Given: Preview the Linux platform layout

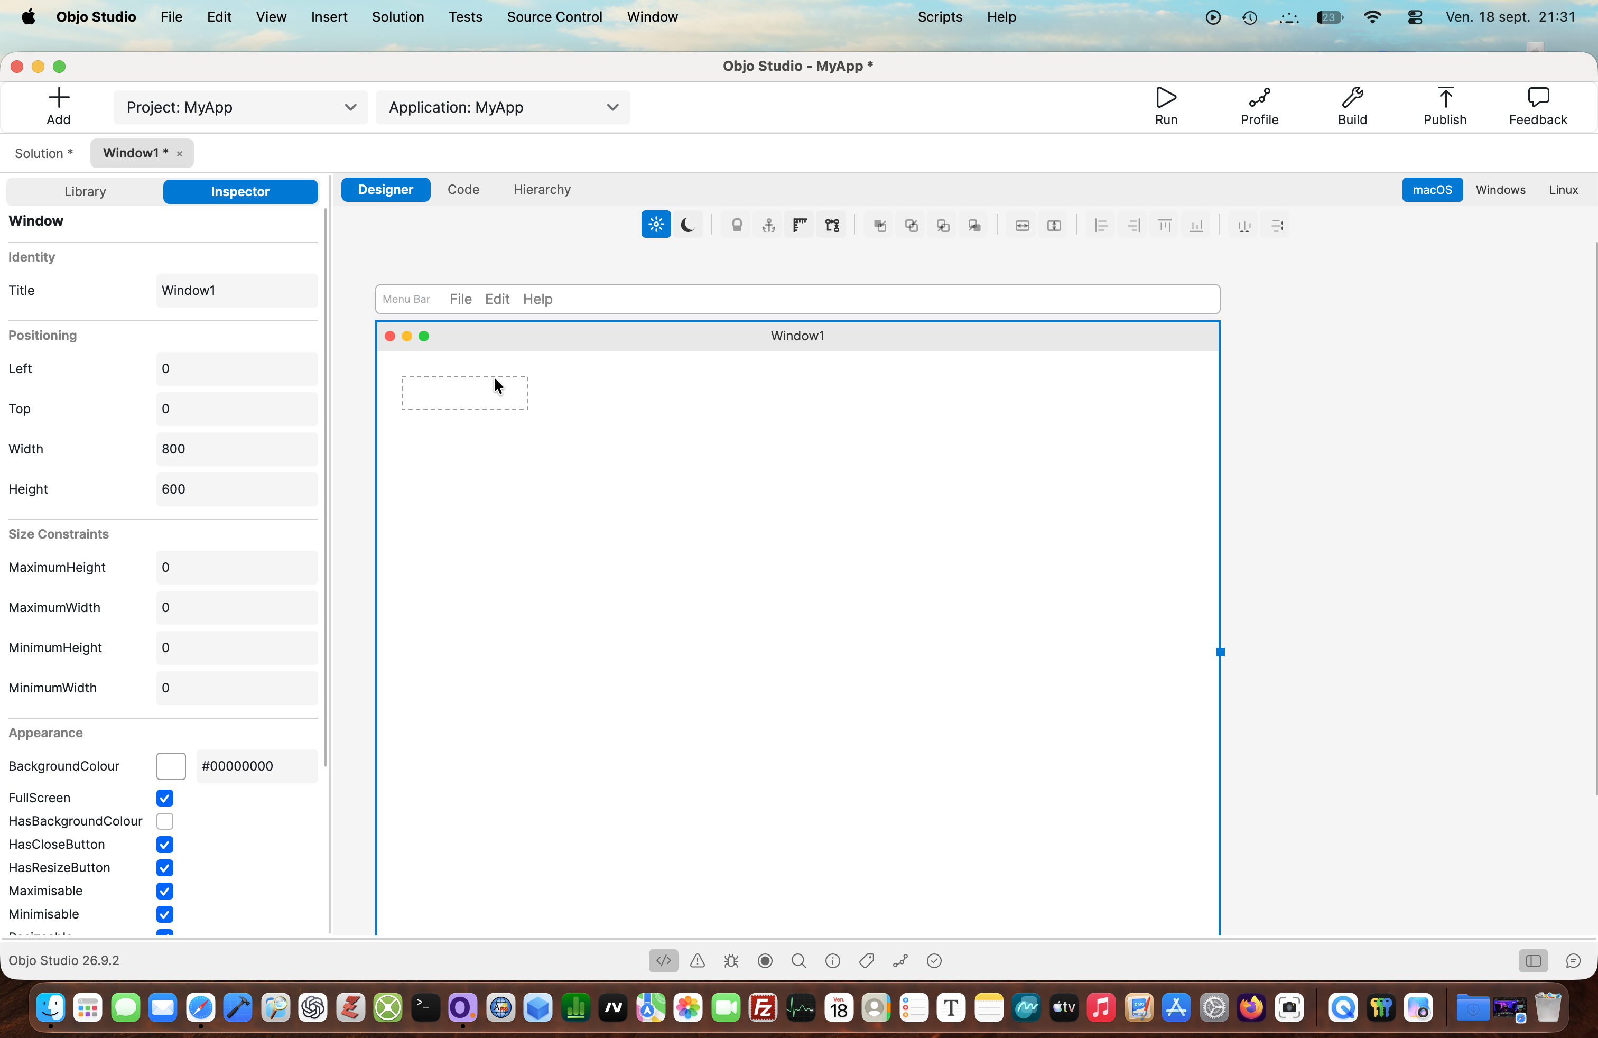Looking at the screenshot, I should click(x=1564, y=190).
